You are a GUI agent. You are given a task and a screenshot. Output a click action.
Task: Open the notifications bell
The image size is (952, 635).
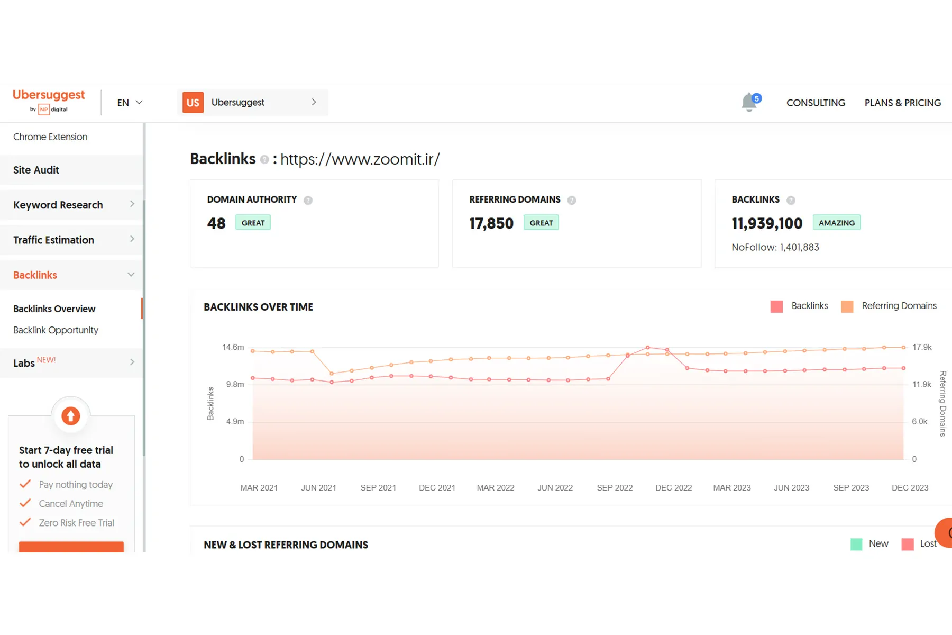(749, 102)
